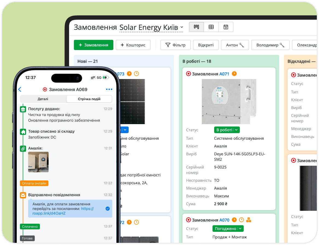Open the Погоджено status dropdown
Screen dimensions: 319x245
point(228,229)
